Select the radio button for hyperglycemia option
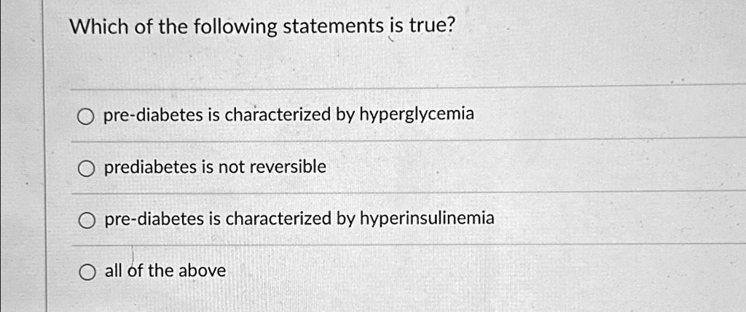This screenshot has width=746, height=312. click(86, 116)
